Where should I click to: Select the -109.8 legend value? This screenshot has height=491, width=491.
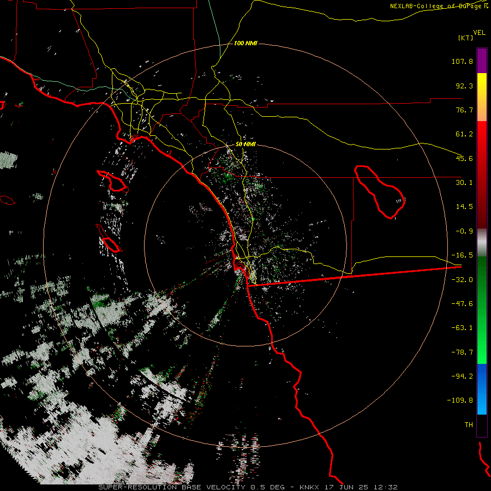point(460,400)
